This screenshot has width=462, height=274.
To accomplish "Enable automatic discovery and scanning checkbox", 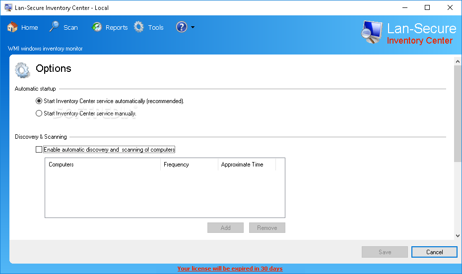I will (39, 150).
